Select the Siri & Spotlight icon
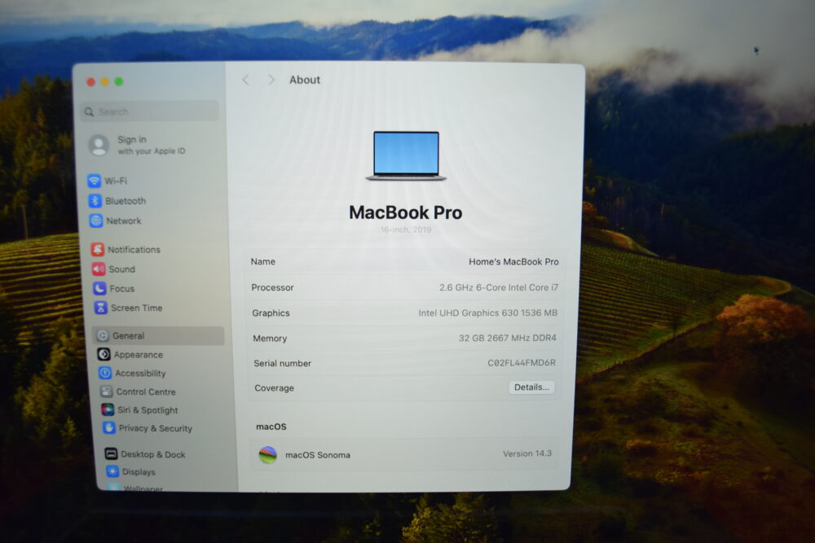The image size is (815, 543). (x=108, y=409)
